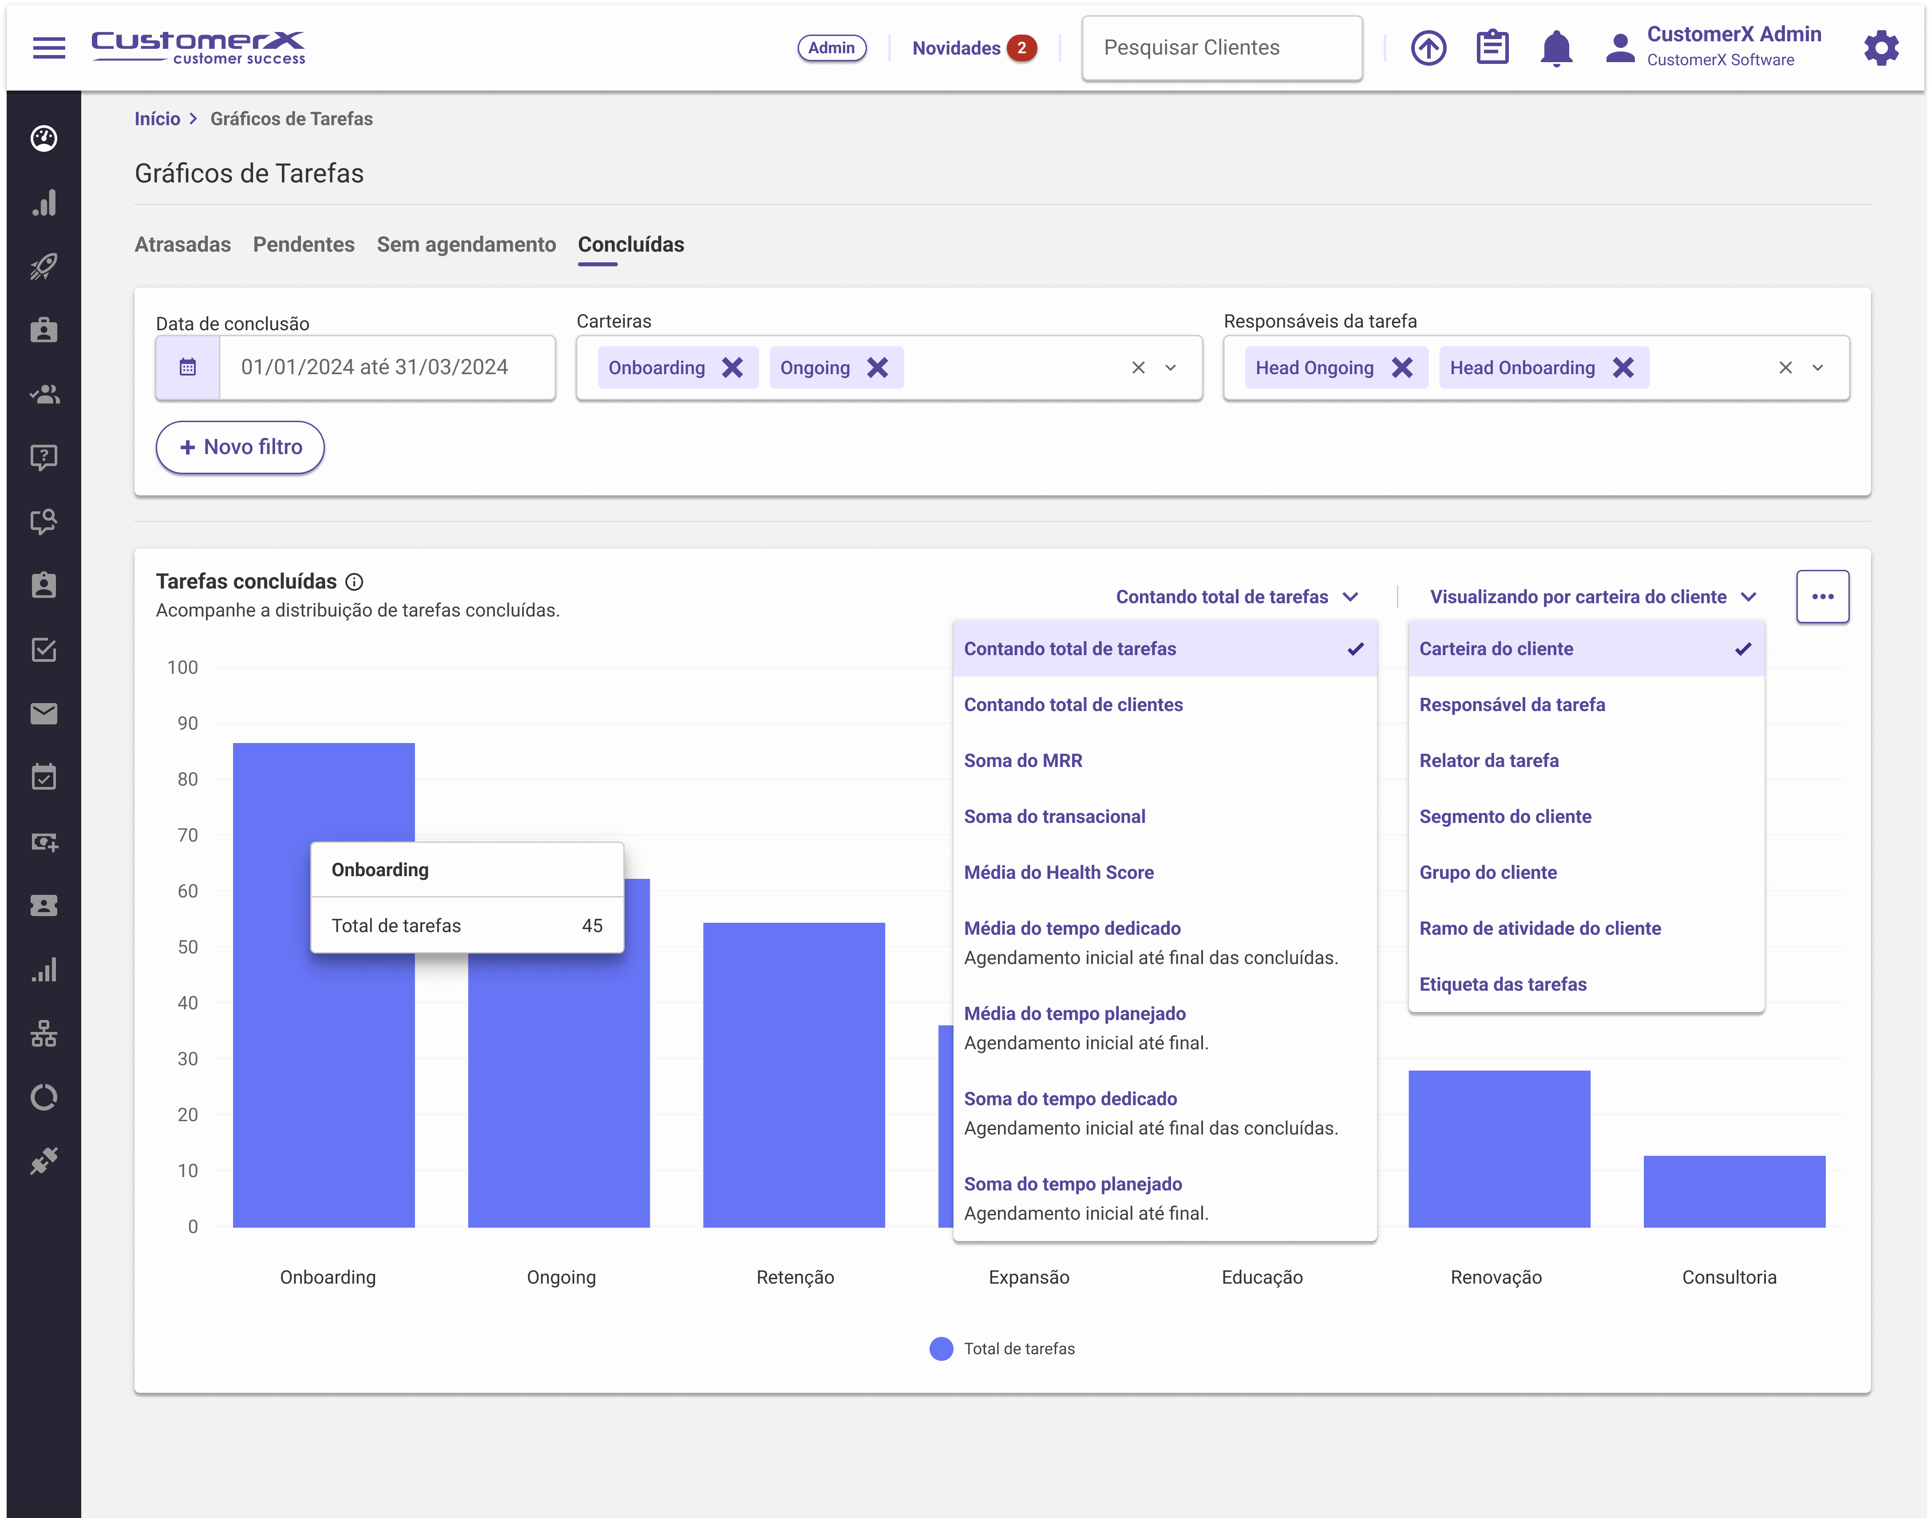1931x1518 pixels.
Task: Click the upload arrow circle icon
Action: 1428,48
